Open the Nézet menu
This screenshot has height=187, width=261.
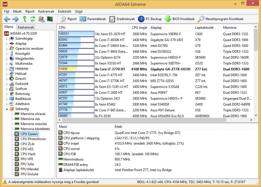click(17, 11)
